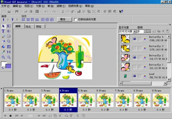Click the 0.3 秒 delay under frame 7
The width and height of the screenshot is (172, 119).
pos(124,110)
